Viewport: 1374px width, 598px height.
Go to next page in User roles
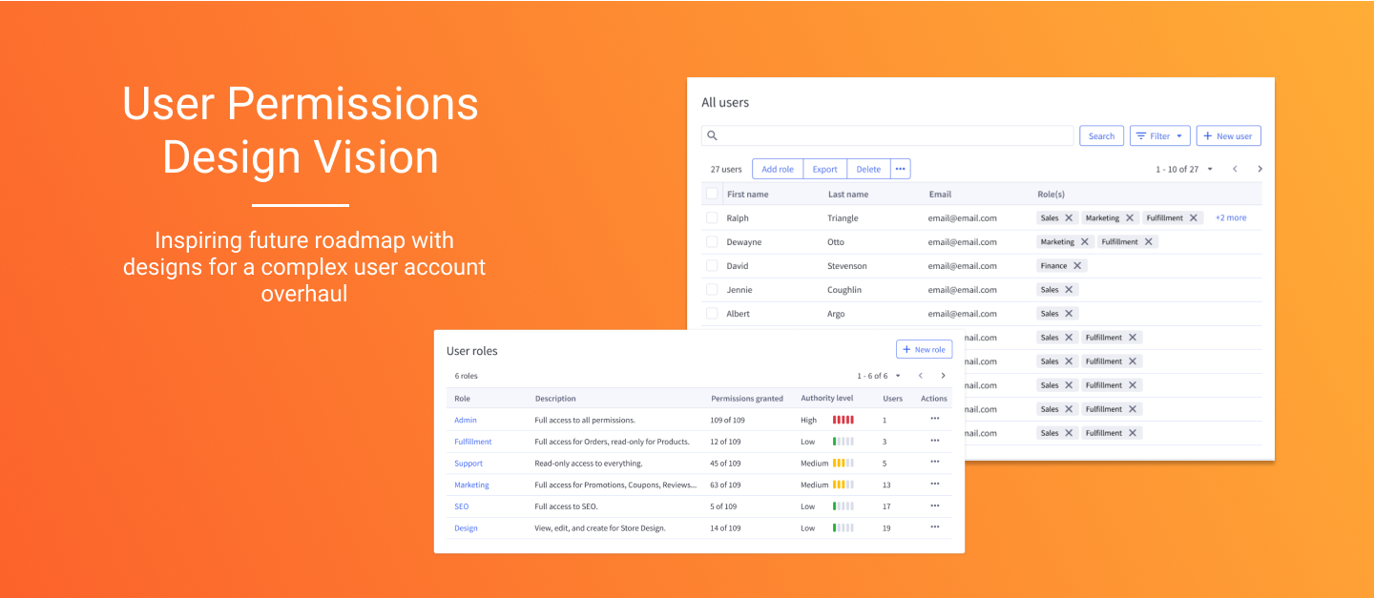[x=943, y=376]
